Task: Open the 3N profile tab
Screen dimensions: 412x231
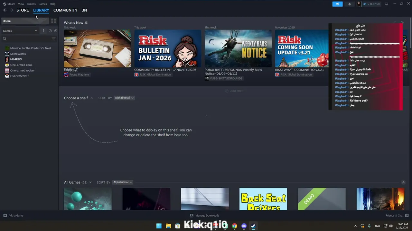Action: tap(84, 10)
